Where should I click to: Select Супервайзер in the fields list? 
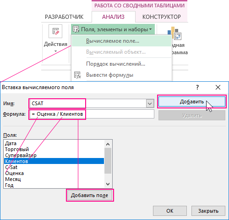(54, 155)
